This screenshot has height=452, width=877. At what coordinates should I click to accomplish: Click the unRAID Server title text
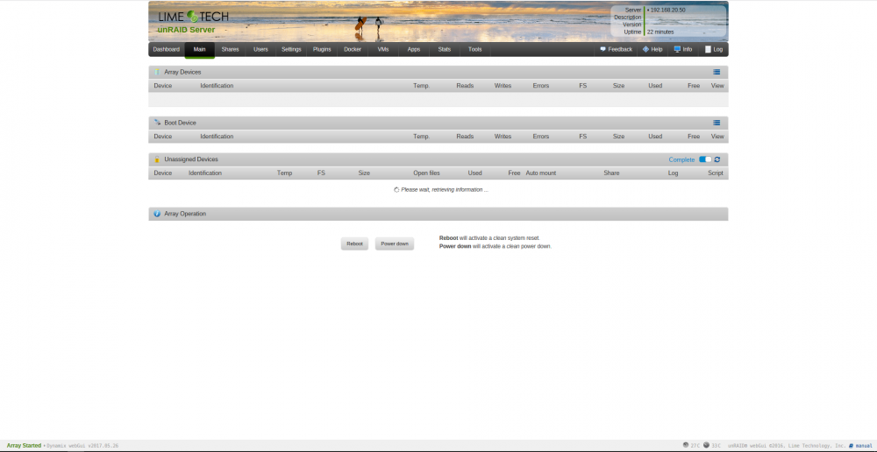click(186, 30)
